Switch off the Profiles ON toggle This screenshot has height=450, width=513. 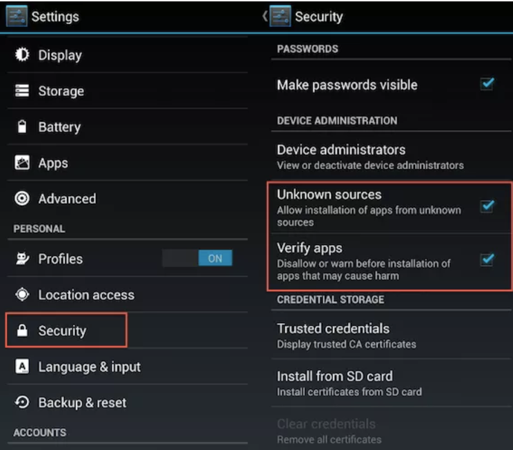click(x=197, y=258)
